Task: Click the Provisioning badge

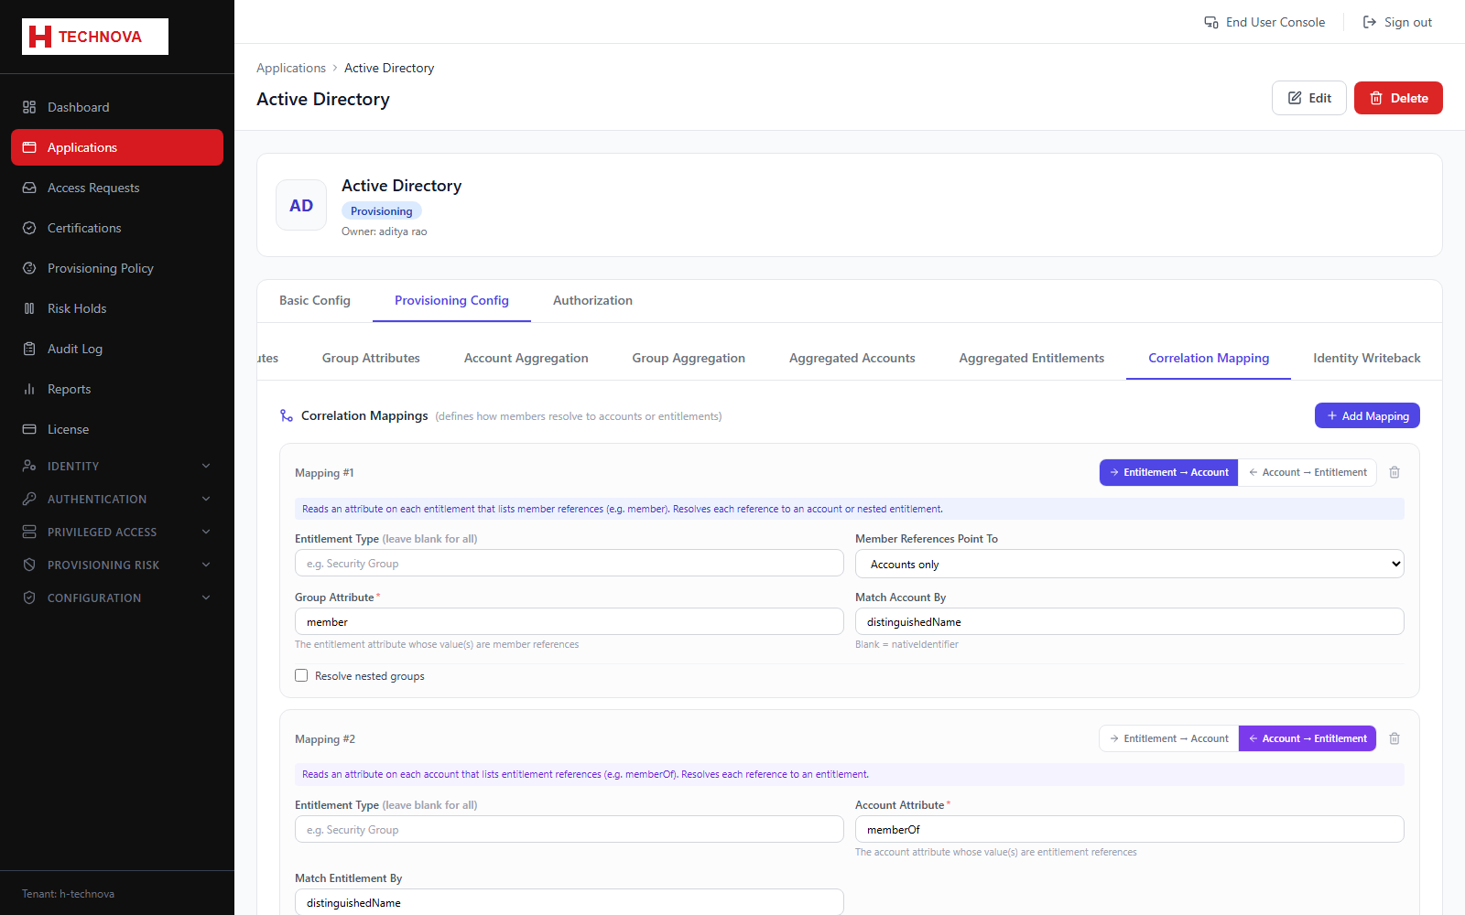Action: click(382, 210)
